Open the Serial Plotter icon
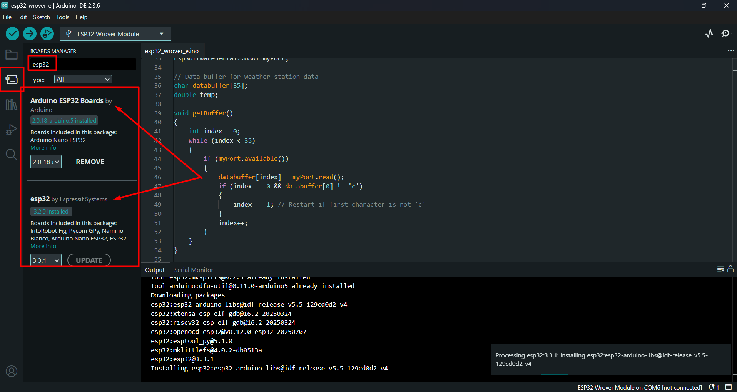Viewport: 737px width, 392px height. pyautogui.click(x=709, y=33)
